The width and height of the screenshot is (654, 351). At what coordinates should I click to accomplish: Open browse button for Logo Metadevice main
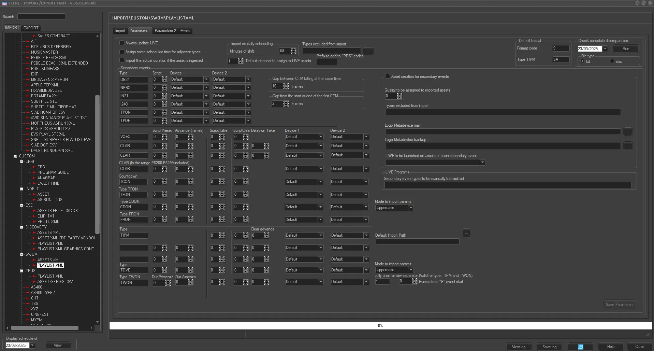[x=627, y=131]
